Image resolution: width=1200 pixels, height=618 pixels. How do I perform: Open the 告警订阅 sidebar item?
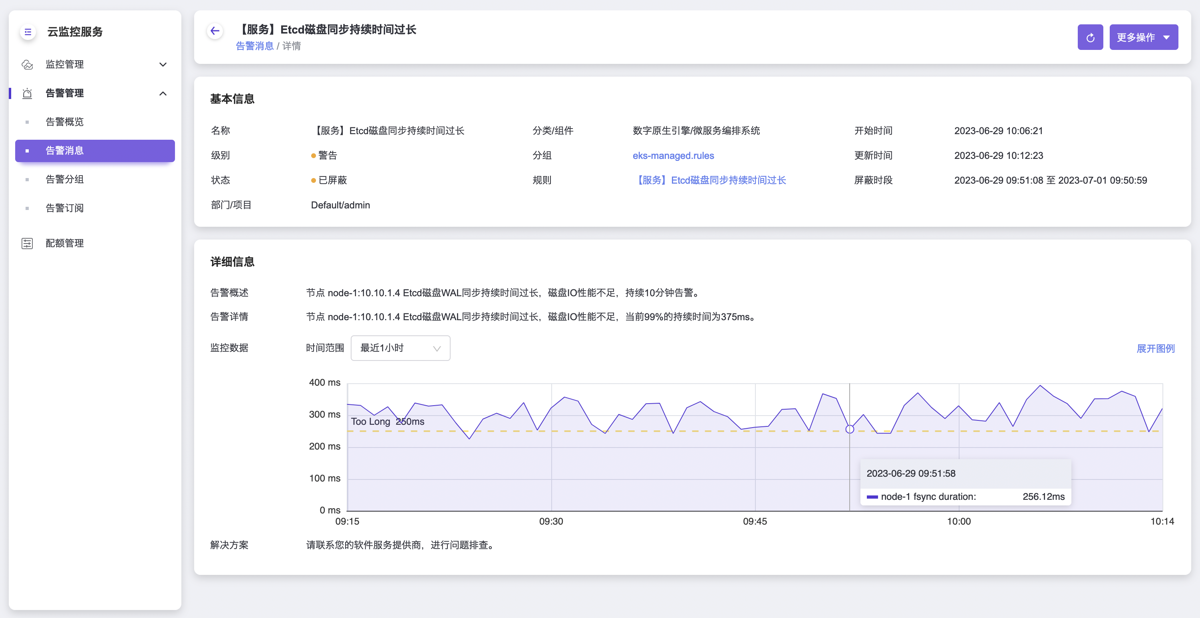pyautogui.click(x=65, y=208)
